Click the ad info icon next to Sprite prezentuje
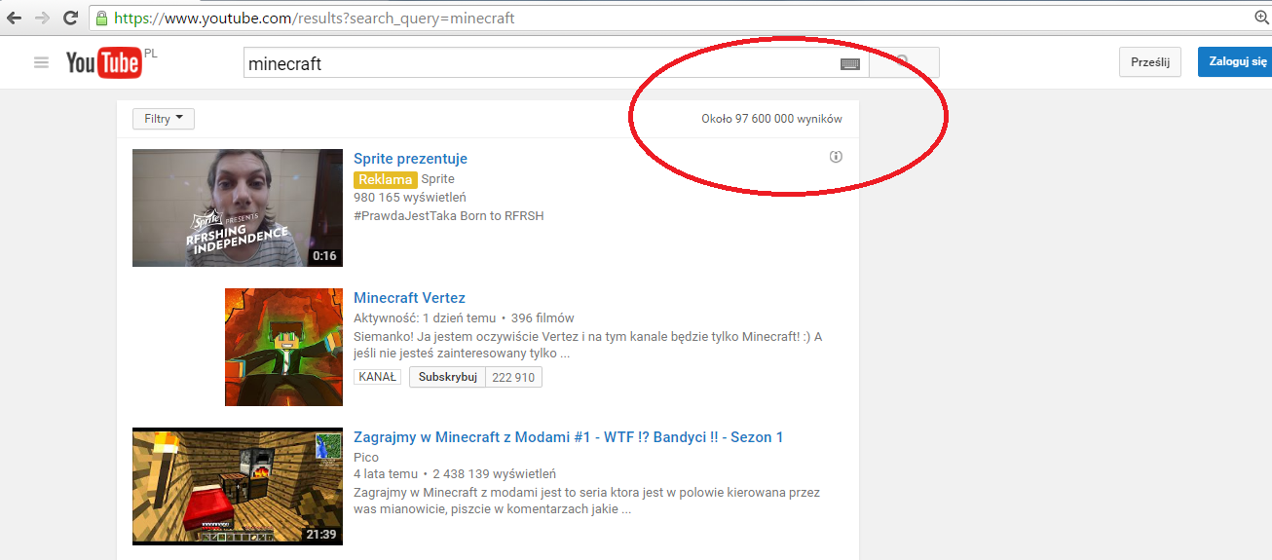This screenshot has height=560, width=1272. point(836,157)
